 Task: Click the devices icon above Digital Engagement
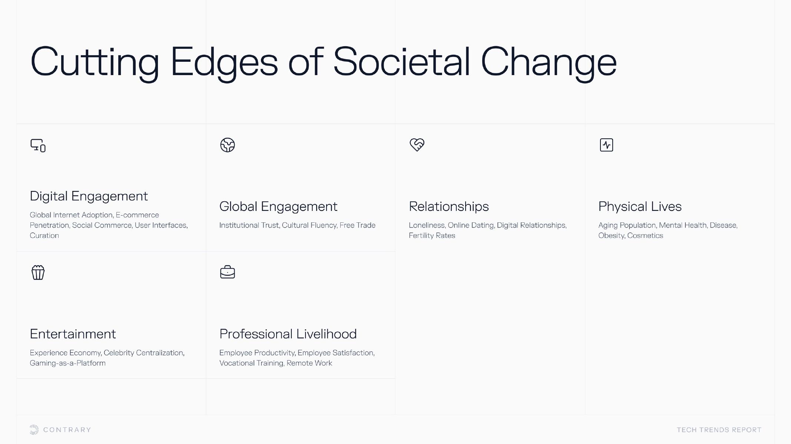(x=38, y=145)
